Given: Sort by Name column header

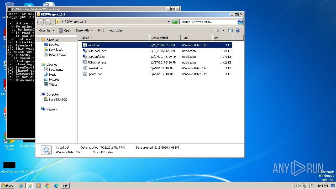Looking at the screenshot, I should point(114,38).
